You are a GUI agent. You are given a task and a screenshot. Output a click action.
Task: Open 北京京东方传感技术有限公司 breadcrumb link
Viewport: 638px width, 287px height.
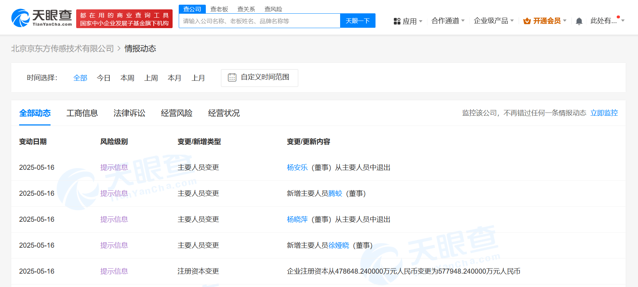pyautogui.click(x=62, y=49)
